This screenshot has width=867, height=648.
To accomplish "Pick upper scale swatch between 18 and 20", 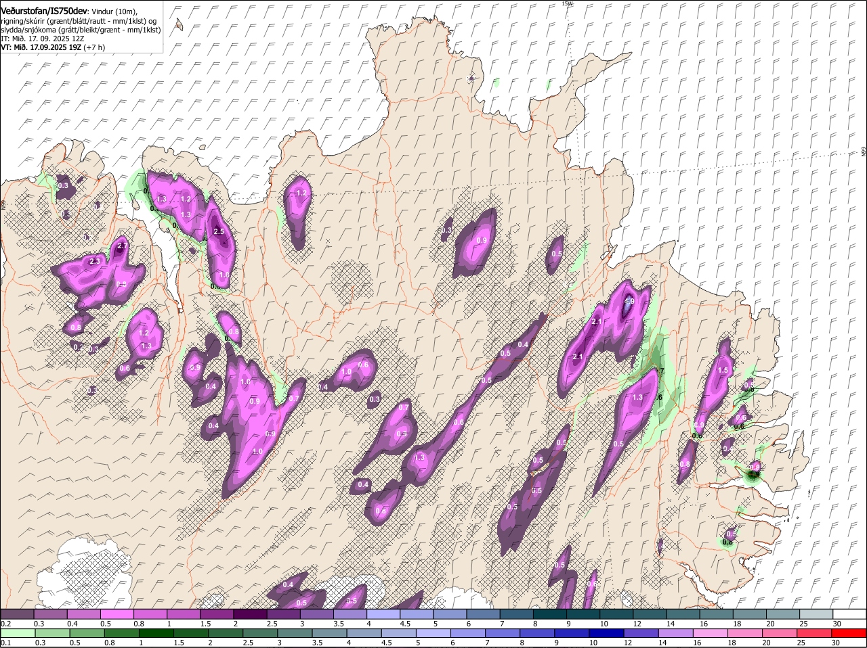I will tap(749, 614).
